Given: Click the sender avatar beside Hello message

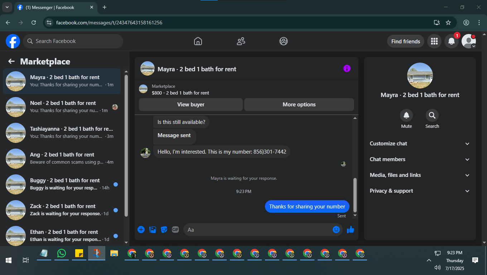Looking at the screenshot, I should click(145, 153).
